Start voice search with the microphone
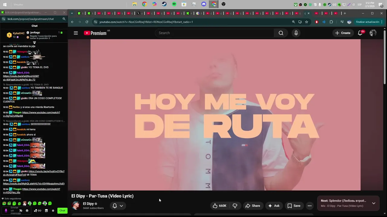The image size is (387, 217). click(x=296, y=33)
